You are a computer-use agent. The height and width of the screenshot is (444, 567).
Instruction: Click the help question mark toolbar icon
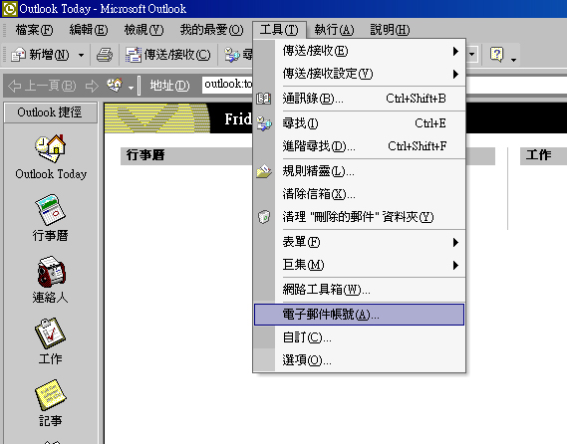[x=497, y=55]
